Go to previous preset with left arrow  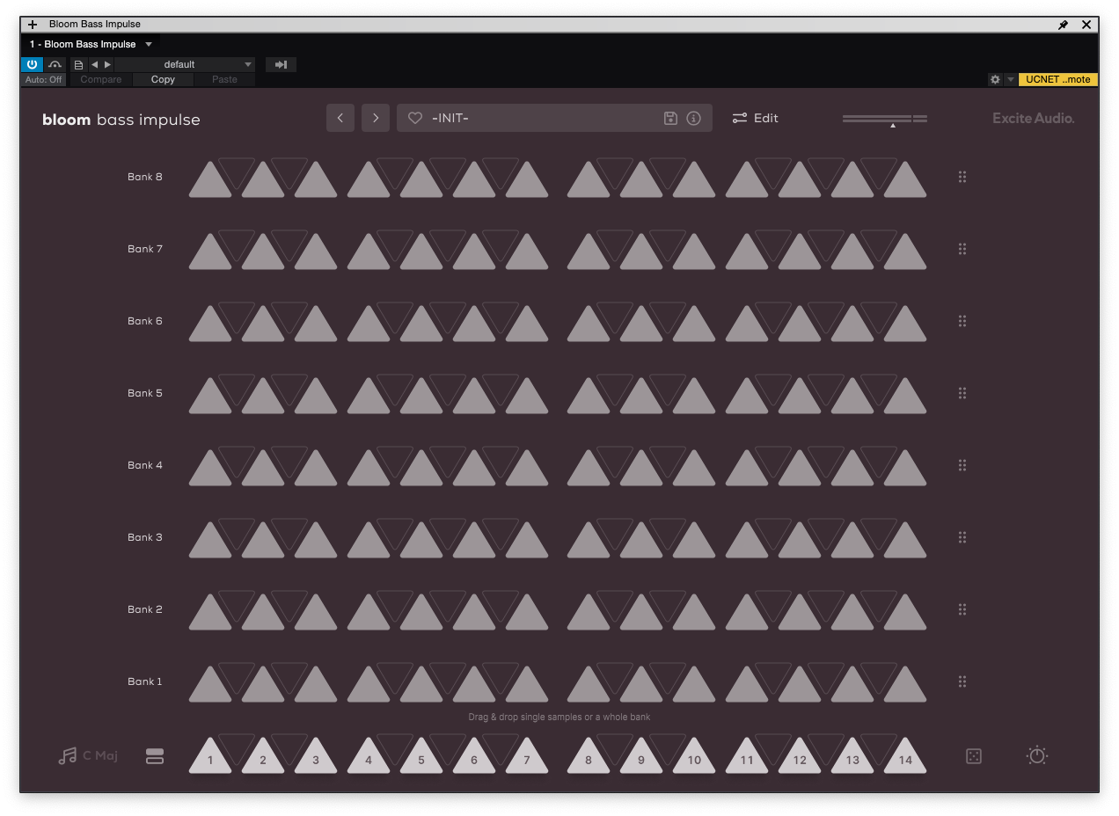point(340,118)
